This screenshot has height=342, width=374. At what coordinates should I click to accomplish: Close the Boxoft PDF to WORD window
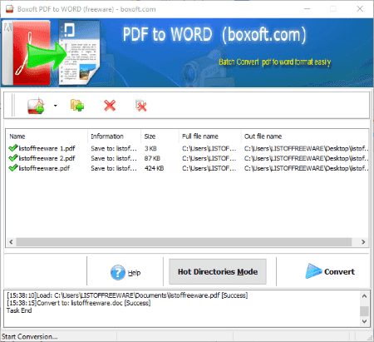click(x=360, y=9)
